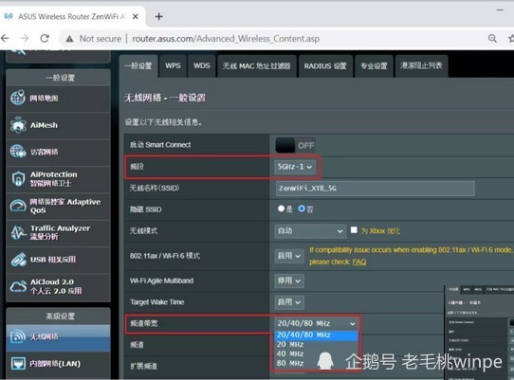This screenshot has height=380, width=514.
Task: Switch to the RADIUS settings tab
Action: click(325, 65)
